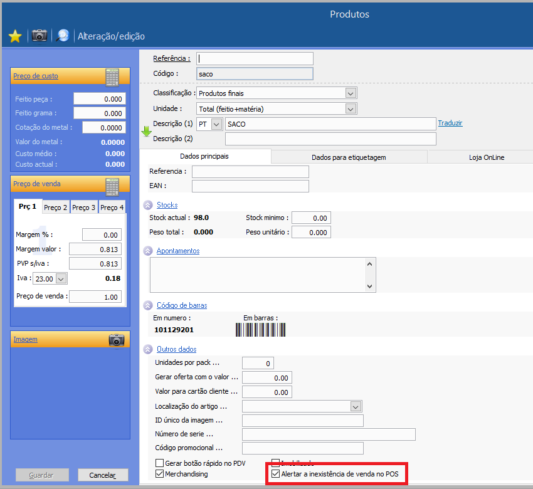
Task: Open the Iva rate dropdown
Action: click(x=61, y=278)
